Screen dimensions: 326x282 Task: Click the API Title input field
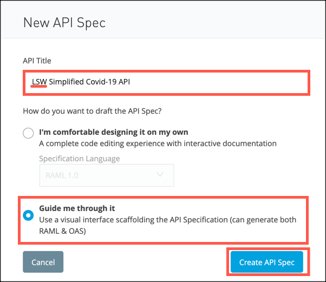click(166, 83)
